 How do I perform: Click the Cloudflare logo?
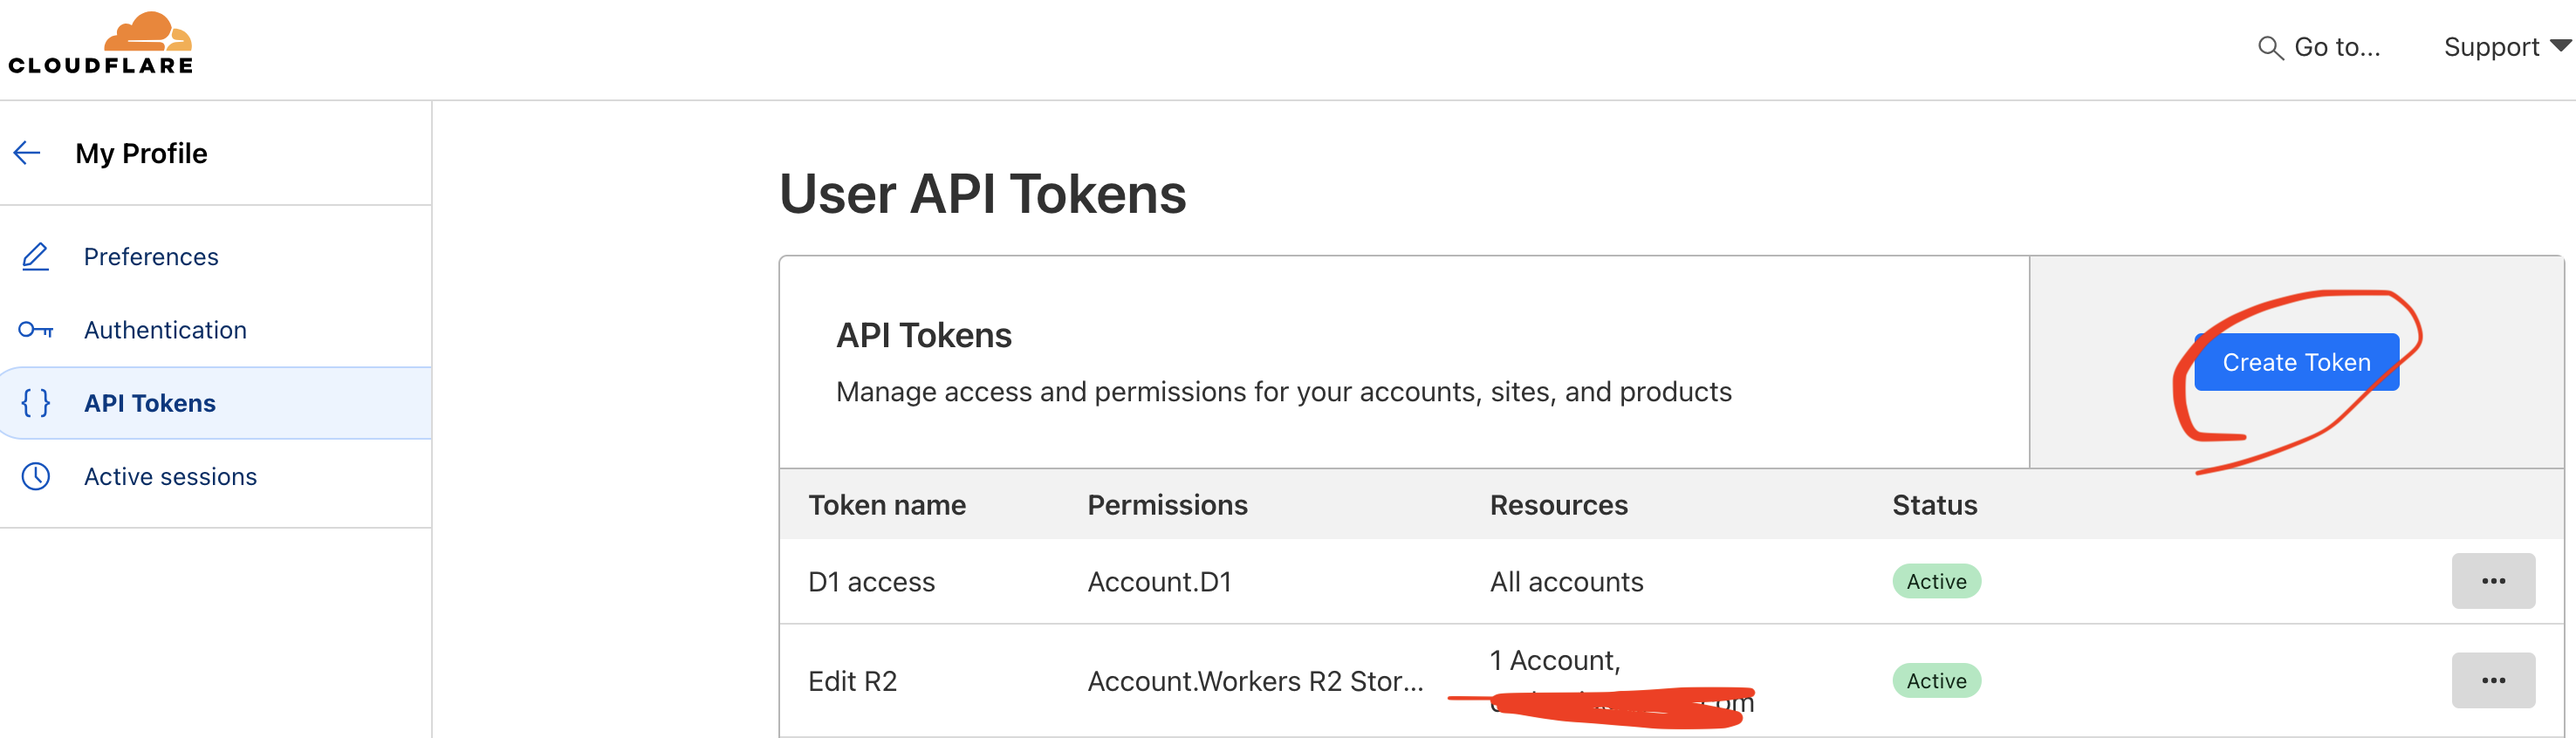tap(100, 44)
